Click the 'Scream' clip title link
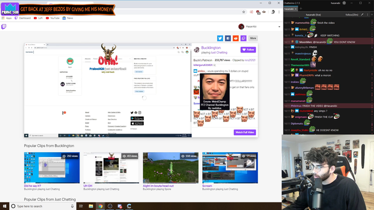 click(207, 185)
